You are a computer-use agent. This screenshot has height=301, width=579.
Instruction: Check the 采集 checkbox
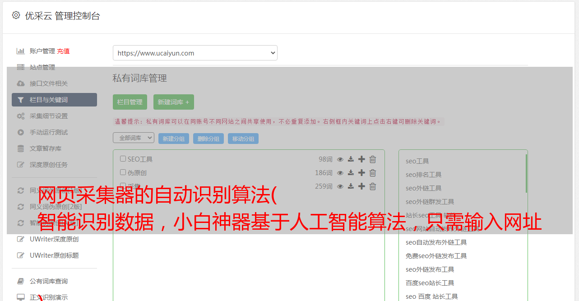pyautogui.click(x=123, y=185)
